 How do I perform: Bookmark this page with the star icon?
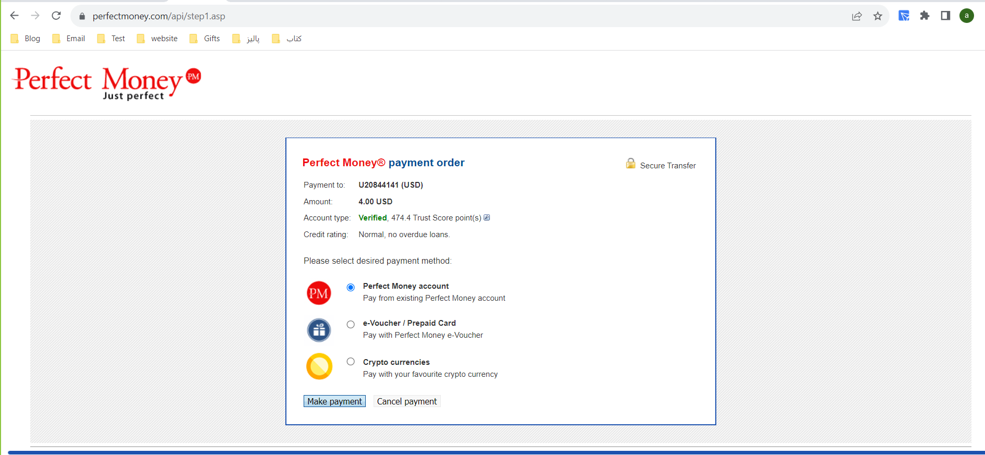click(x=878, y=16)
